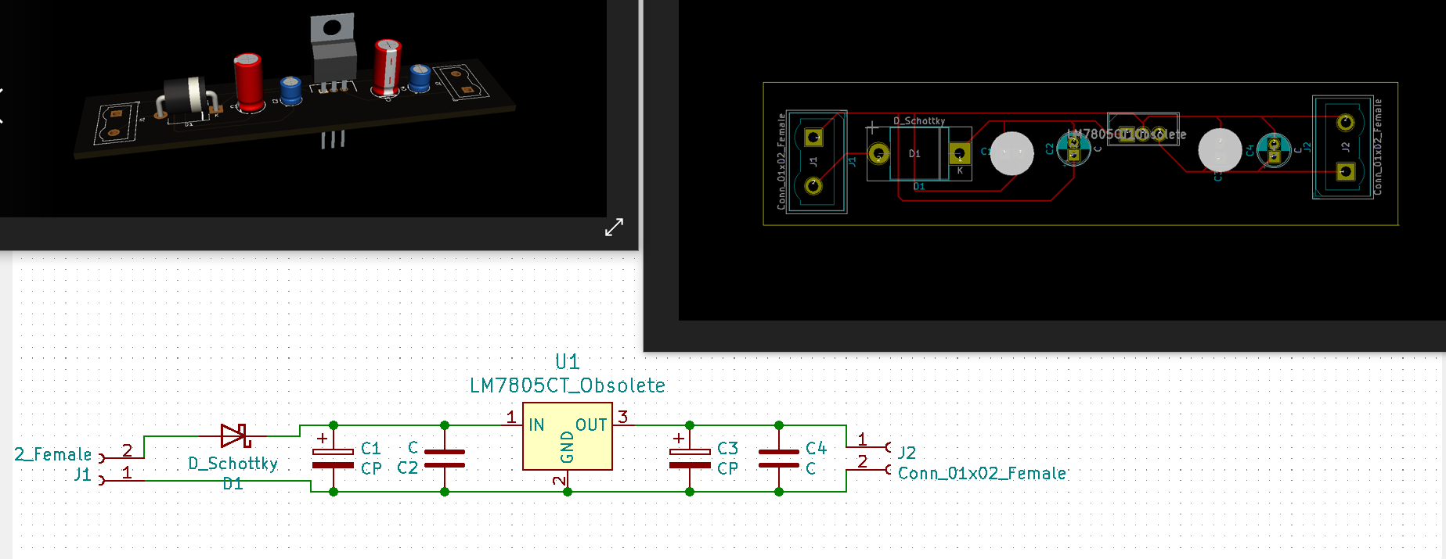The height and width of the screenshot is (559, 1446).
Task: Click the LM7805 regulator symbol body
Action: pos(568,436)
